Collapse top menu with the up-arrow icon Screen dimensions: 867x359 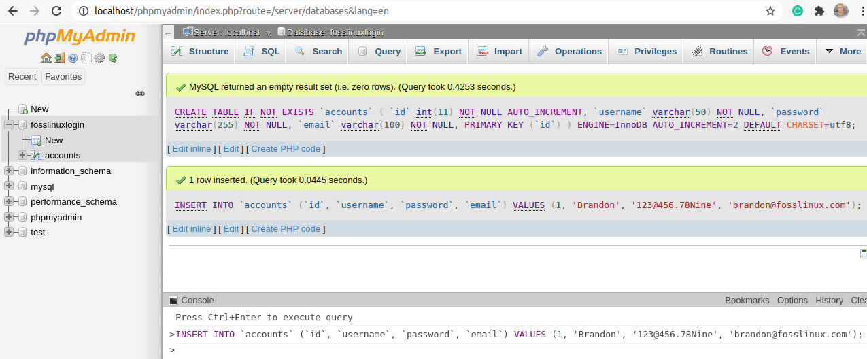click(x=862, y=32)
